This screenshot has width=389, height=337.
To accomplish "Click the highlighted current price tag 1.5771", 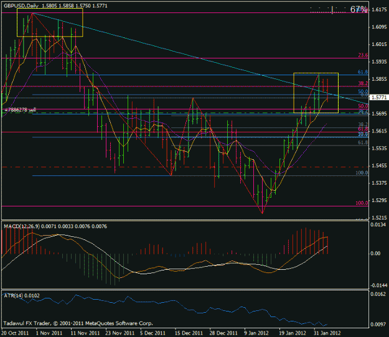I will pos(379,98).
